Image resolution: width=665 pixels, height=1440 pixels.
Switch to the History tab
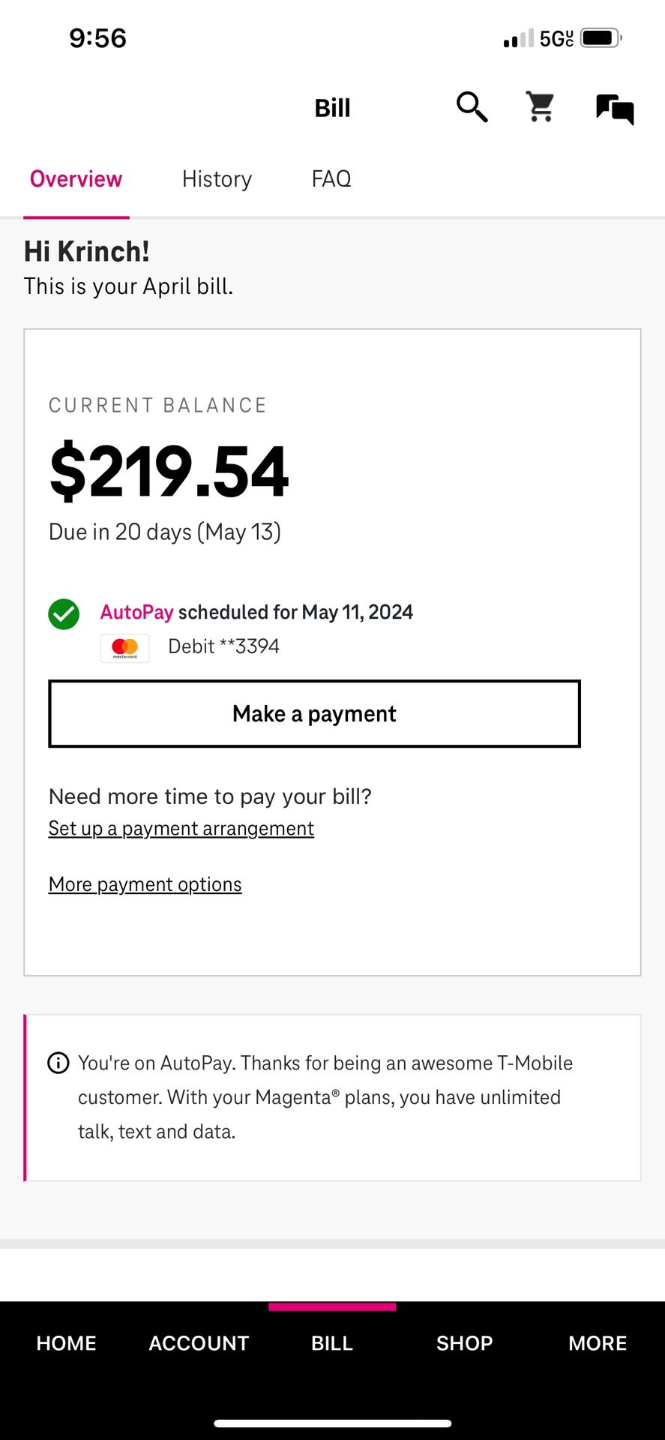(x=217, y=179)
